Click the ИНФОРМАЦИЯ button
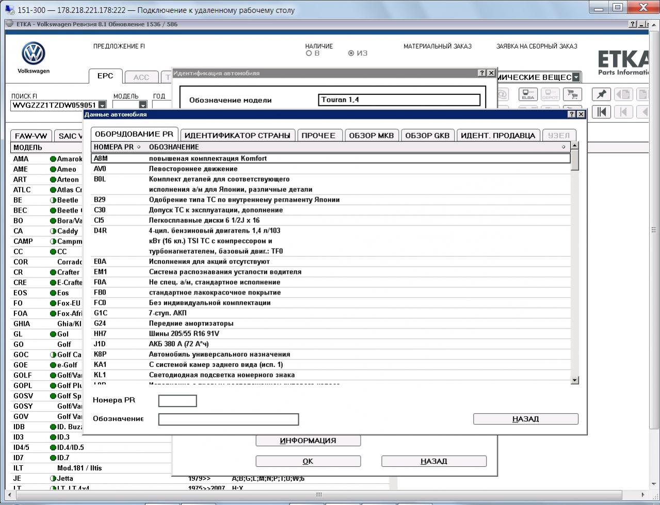The height and width of the screenshot is (505, 660). pos(308,441)
